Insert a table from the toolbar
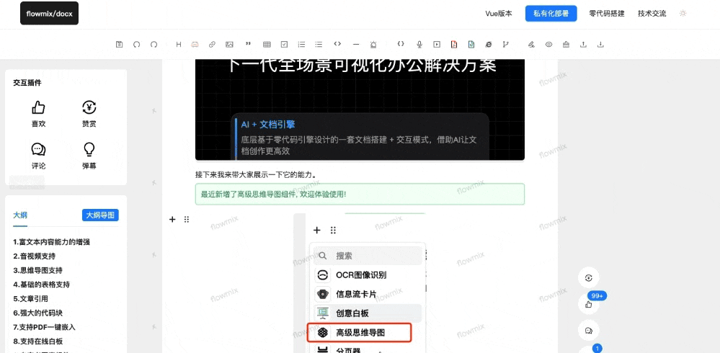The image size is (720, 353). (267, 45)
